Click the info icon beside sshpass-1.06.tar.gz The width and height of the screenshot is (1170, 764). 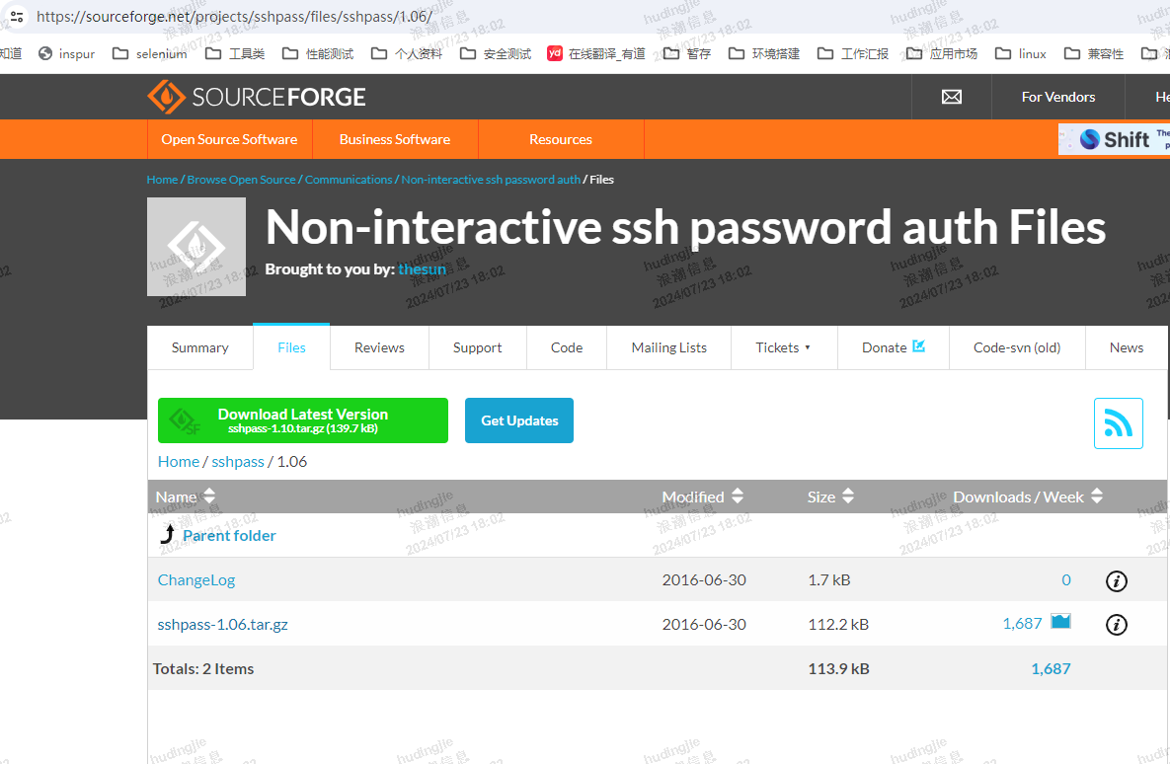click(1116, 625)
